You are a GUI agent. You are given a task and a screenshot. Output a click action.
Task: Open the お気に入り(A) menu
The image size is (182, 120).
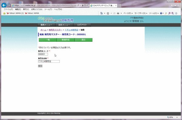coord(37,9)
